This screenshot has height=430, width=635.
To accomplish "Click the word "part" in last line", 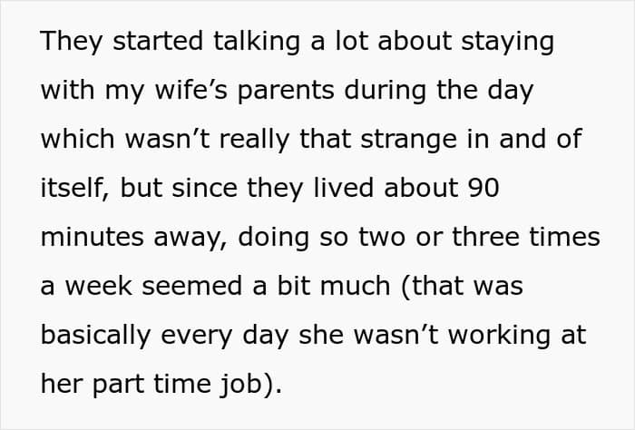I will (x=118, y=385).
